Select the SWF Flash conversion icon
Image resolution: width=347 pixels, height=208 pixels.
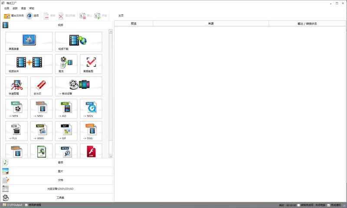[x=91, y=151]
